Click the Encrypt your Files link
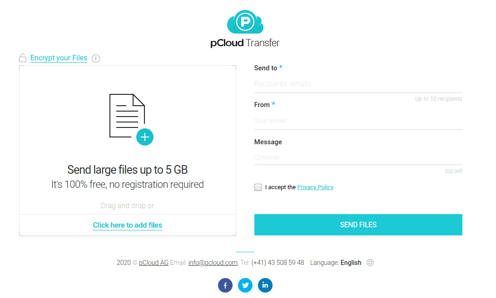 59,58
